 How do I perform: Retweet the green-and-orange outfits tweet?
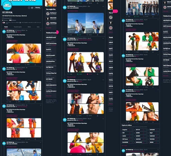(135, 52)
